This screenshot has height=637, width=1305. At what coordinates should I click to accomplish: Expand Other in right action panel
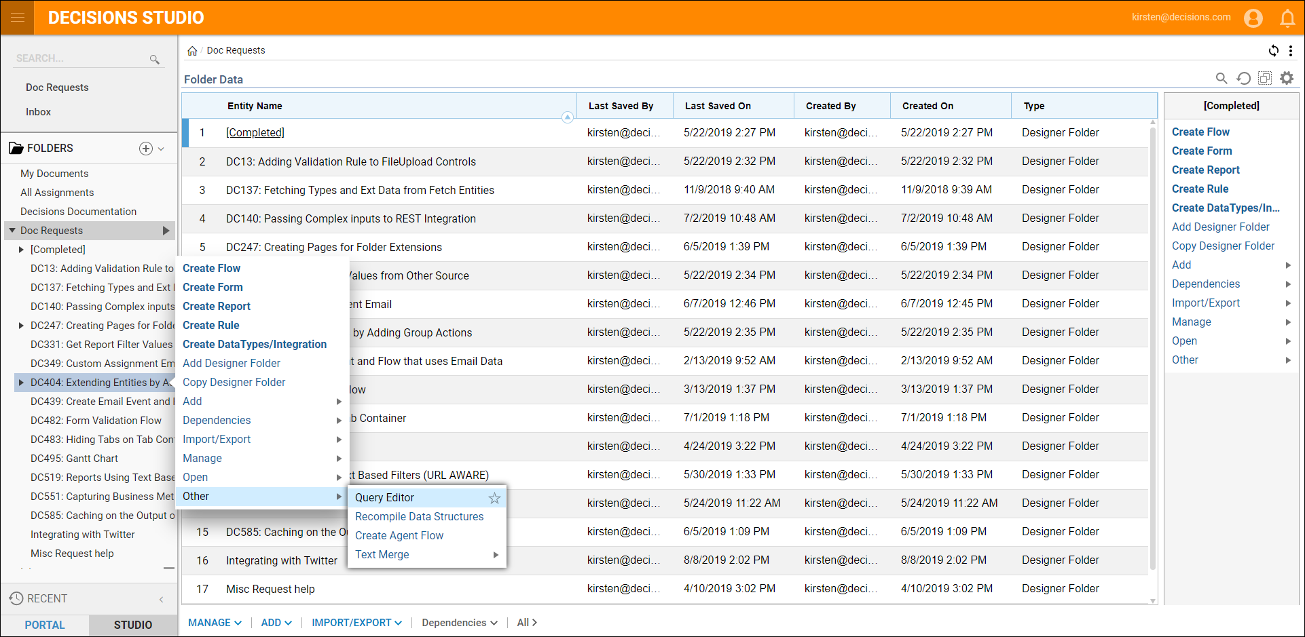[1231, 360]
